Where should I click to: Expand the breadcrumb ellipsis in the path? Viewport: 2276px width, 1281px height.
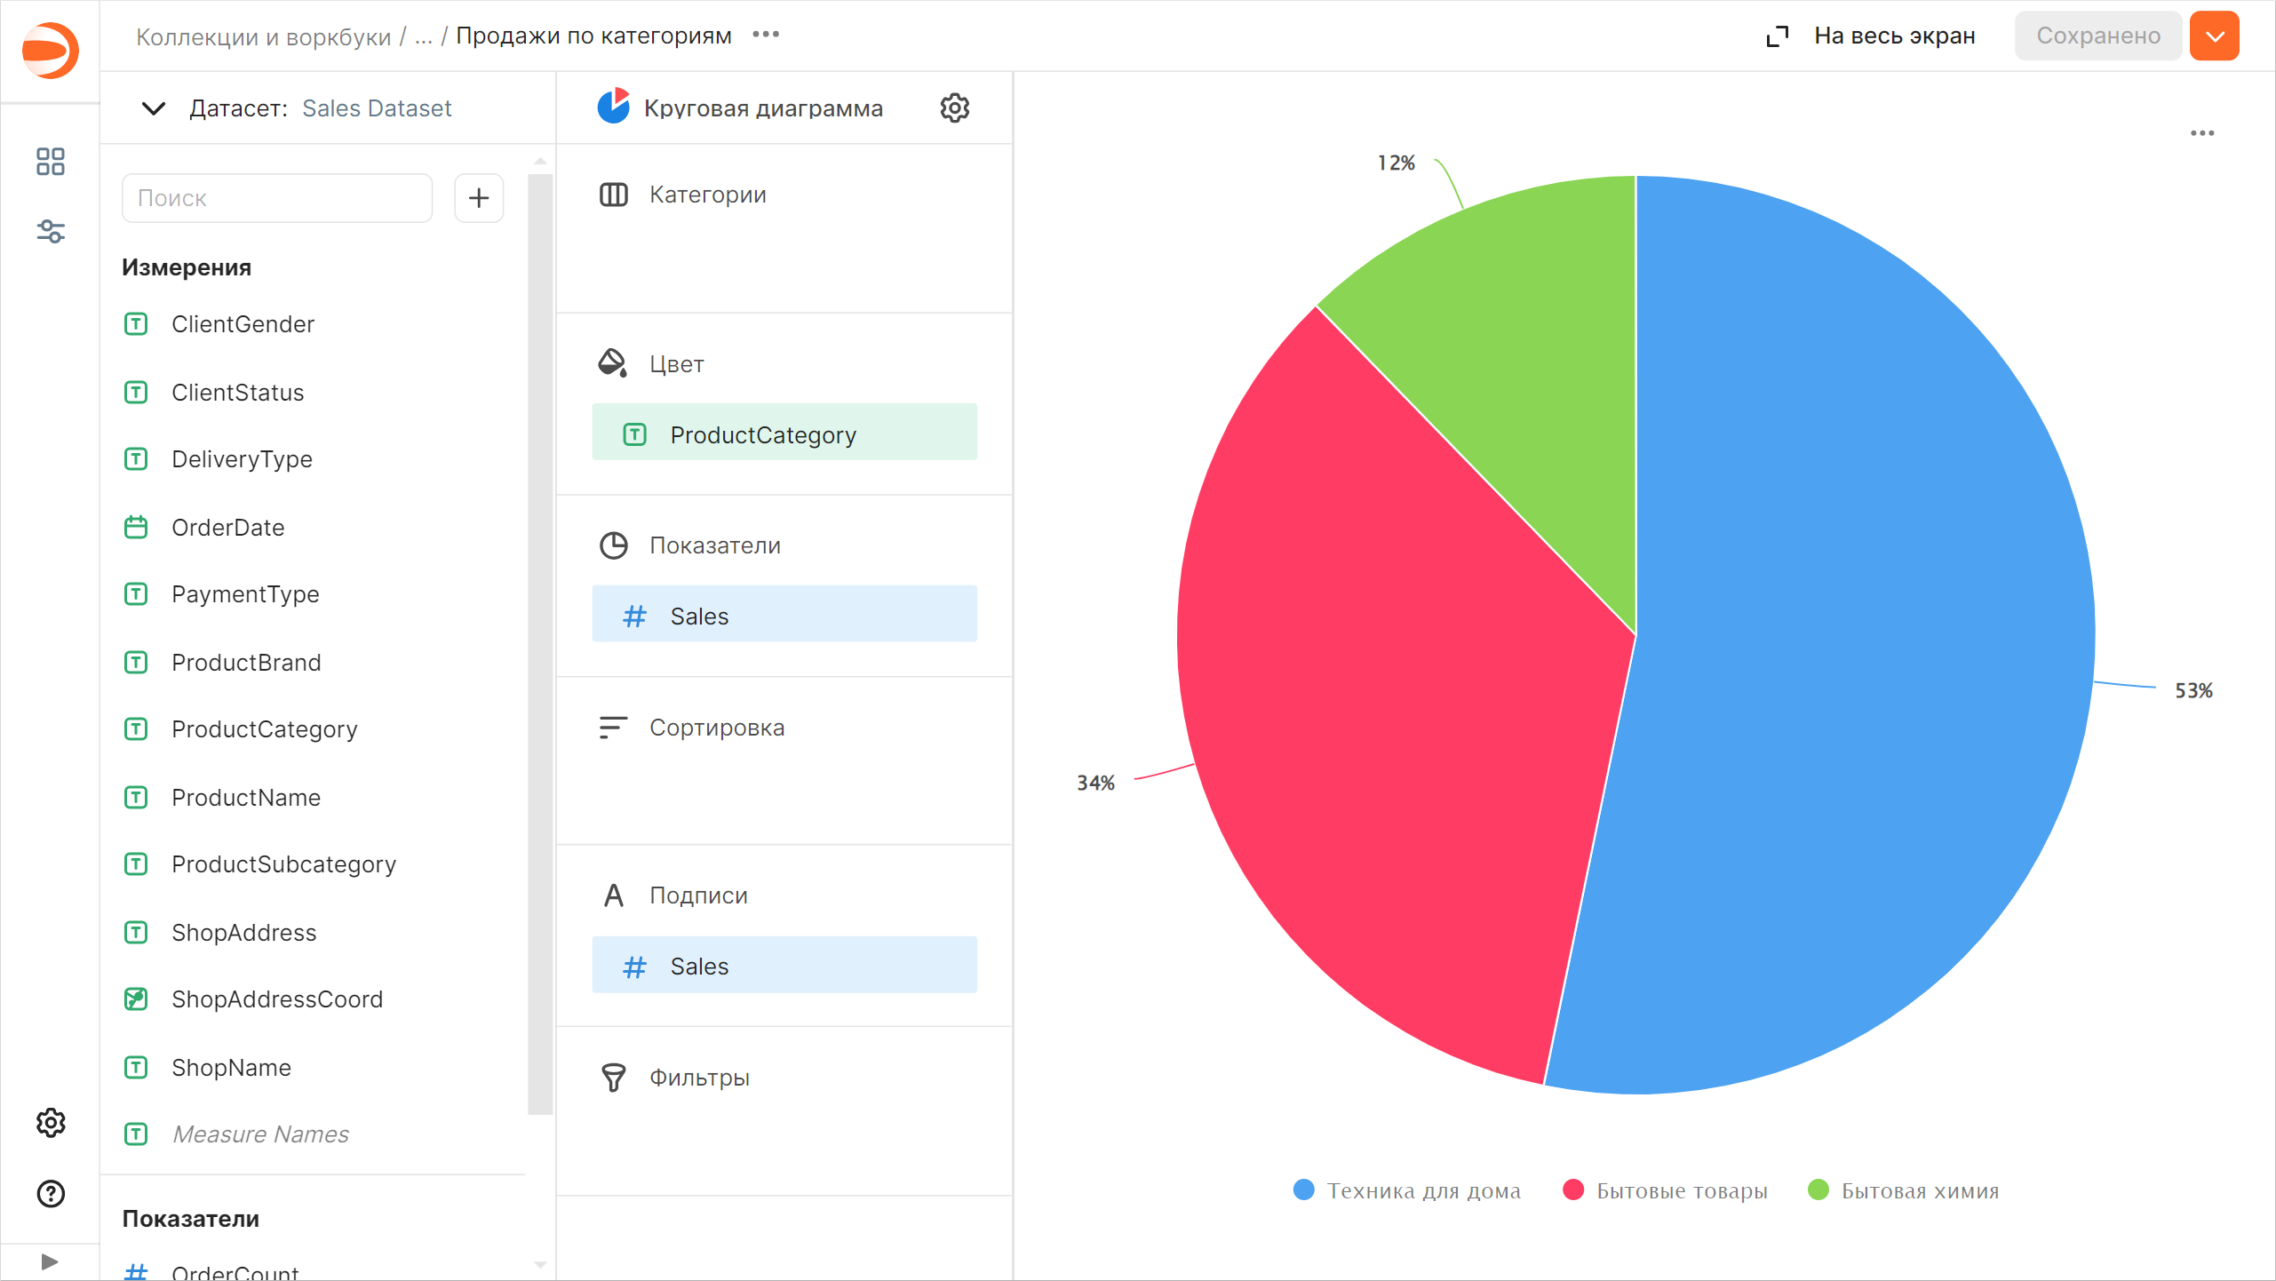(423, 36)
